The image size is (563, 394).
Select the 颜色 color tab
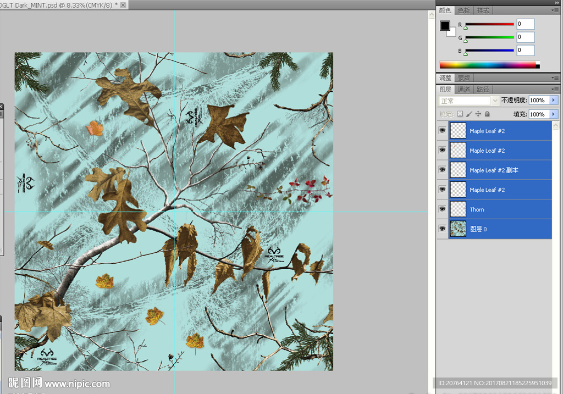click(x=445, y=10)
